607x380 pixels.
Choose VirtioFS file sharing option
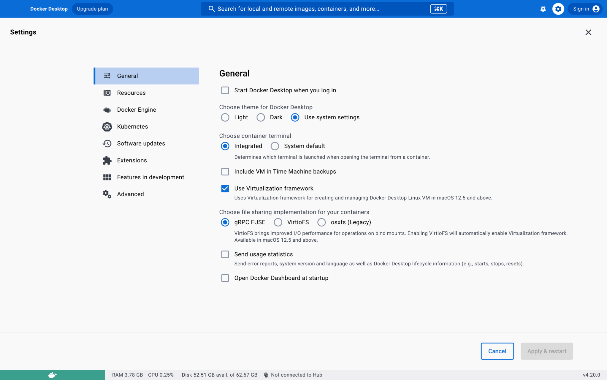pos(278,222)
